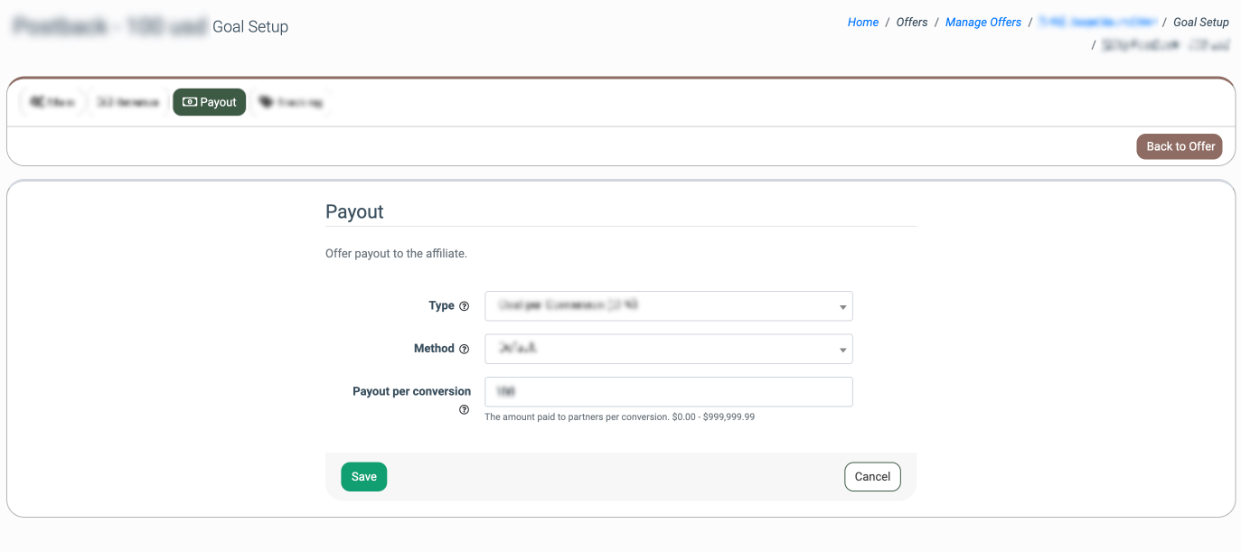Select the Payout tab label
Viewport: 1241px width, 552px height.
tap(218, 102)
